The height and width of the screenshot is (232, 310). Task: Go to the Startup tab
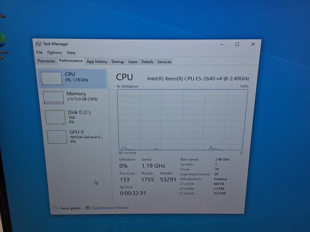(x=118, y=62)
